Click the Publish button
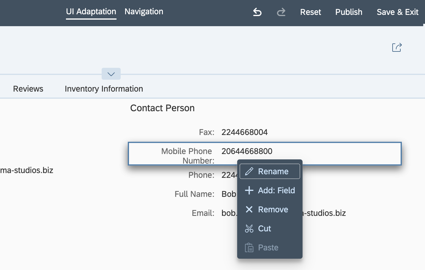 coord(348,12)
